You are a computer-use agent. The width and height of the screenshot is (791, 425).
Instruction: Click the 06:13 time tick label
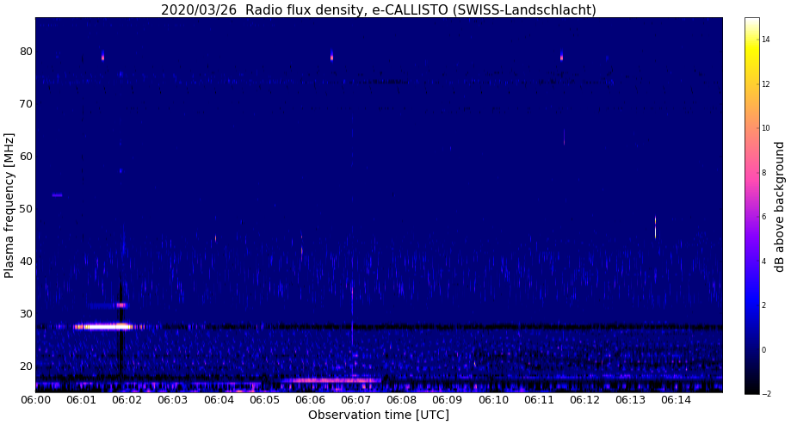click(631, 400)
